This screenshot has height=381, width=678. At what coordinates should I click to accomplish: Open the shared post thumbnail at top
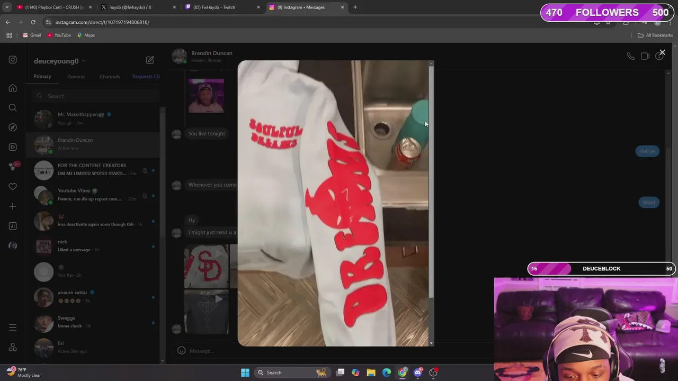(x=206, y=95)
